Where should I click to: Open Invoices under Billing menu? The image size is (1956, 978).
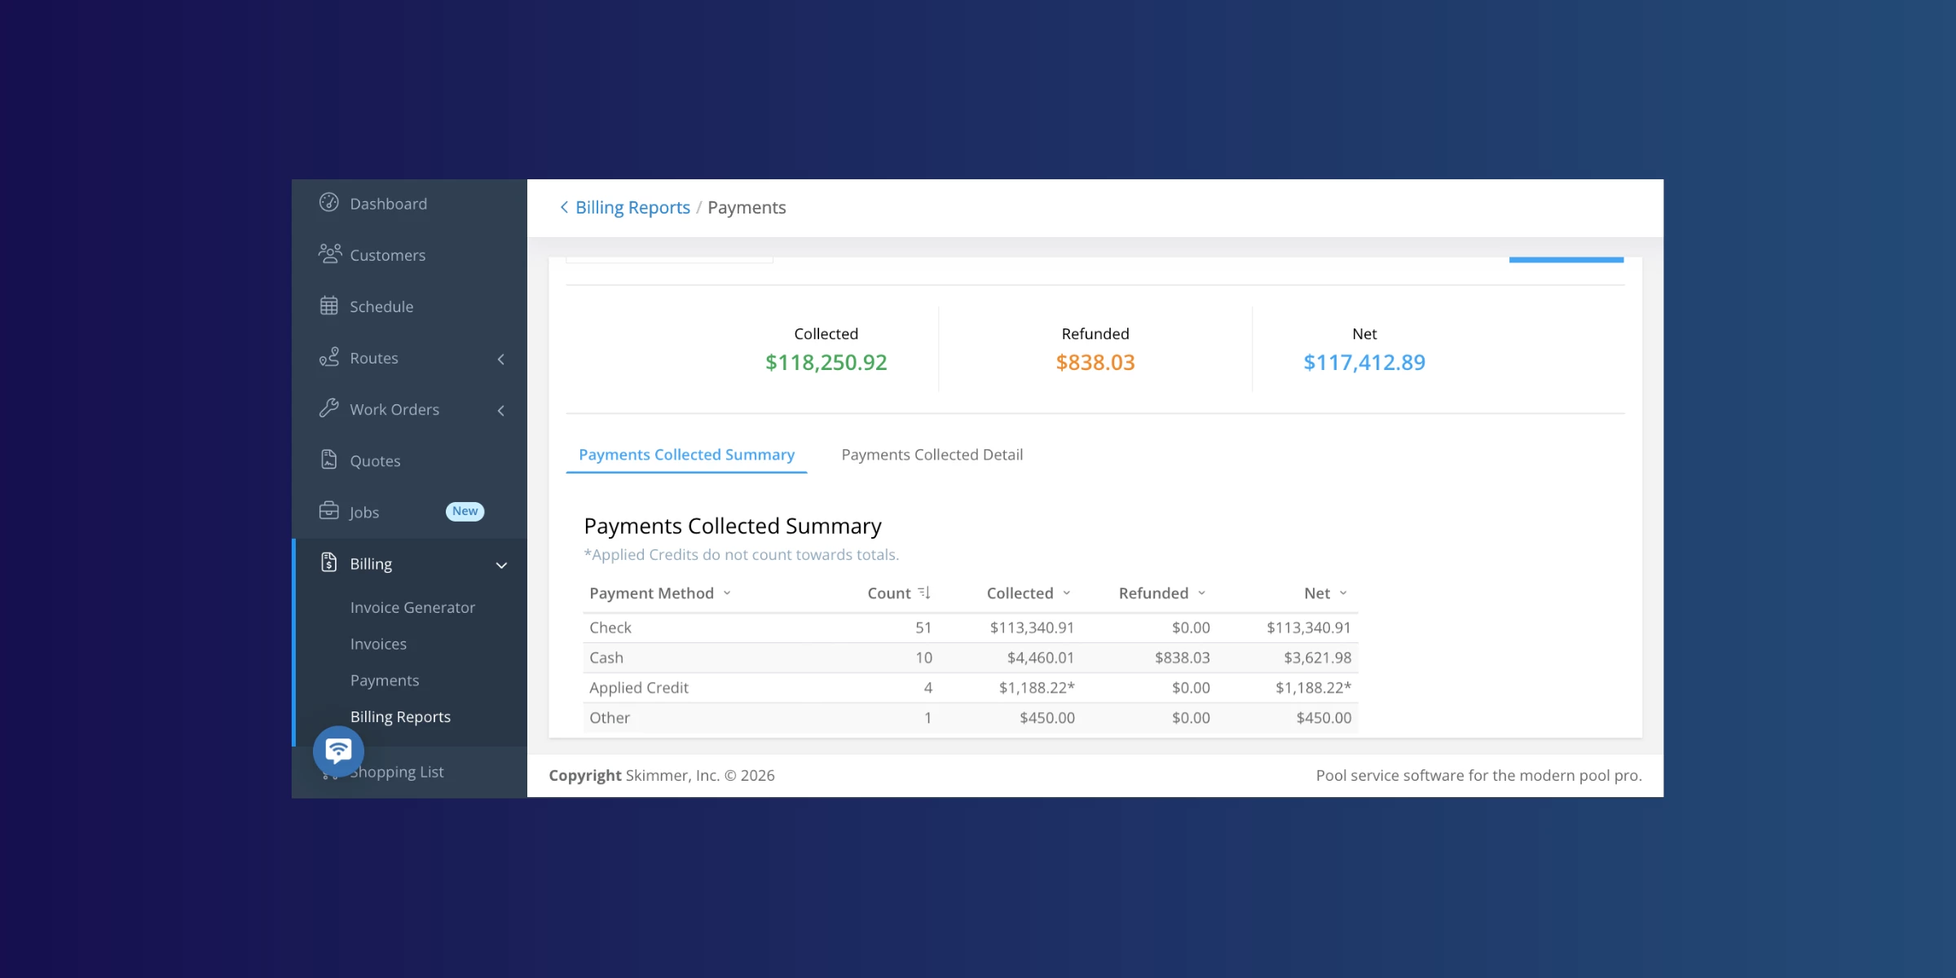coord(378,644)
